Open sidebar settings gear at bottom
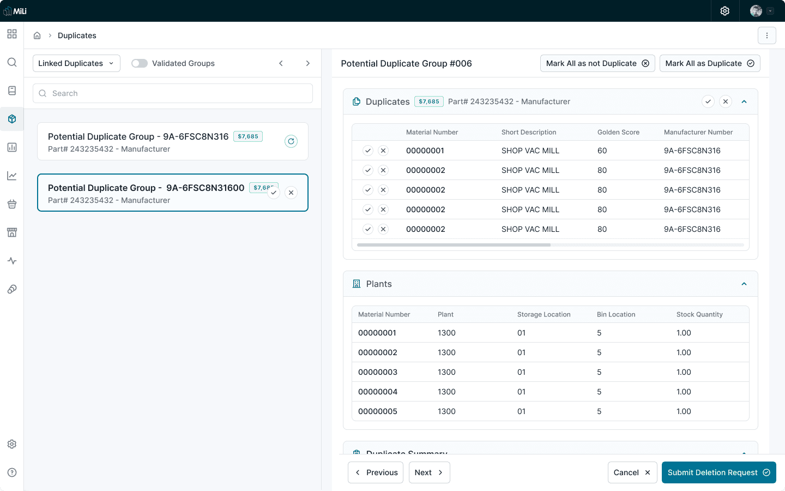 [12, 444]
